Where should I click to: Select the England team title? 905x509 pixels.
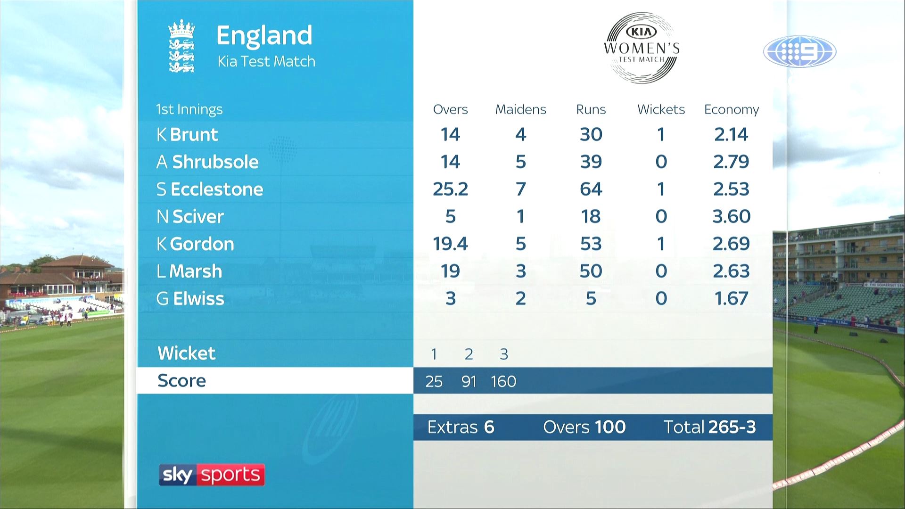click(264, 35)
